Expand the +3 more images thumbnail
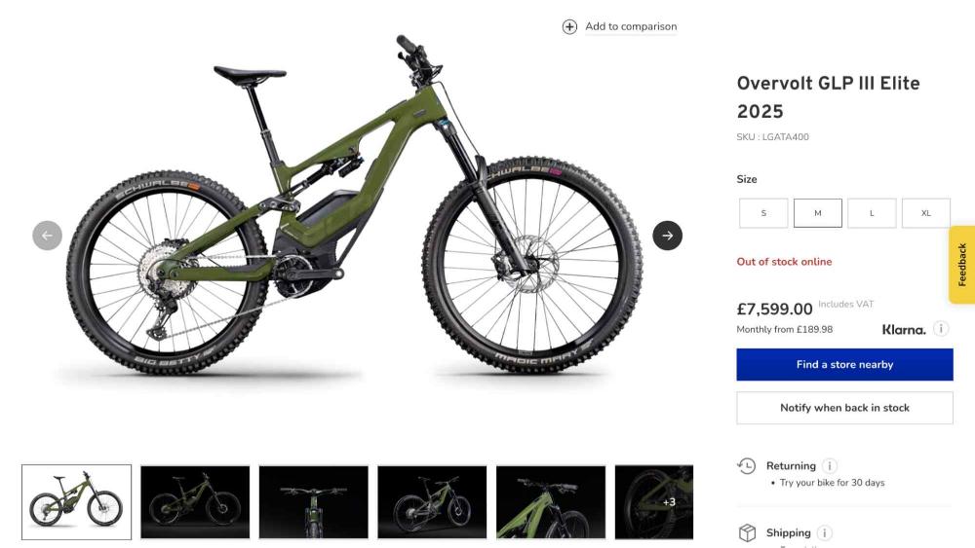 [654, 502]
